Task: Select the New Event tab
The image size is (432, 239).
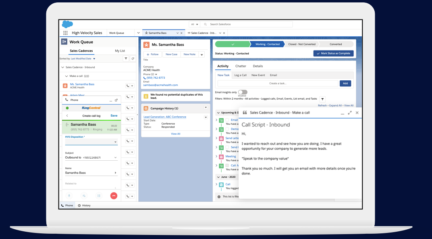Action: (258, 75)
